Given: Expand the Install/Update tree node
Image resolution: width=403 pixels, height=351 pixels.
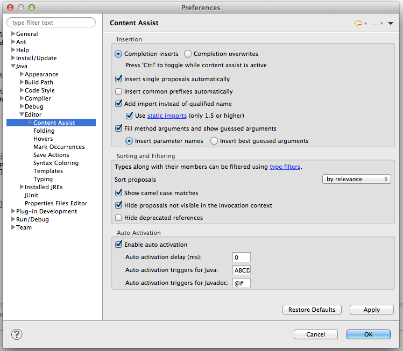Looking at the screenshot, I should [x=13, y=58].
